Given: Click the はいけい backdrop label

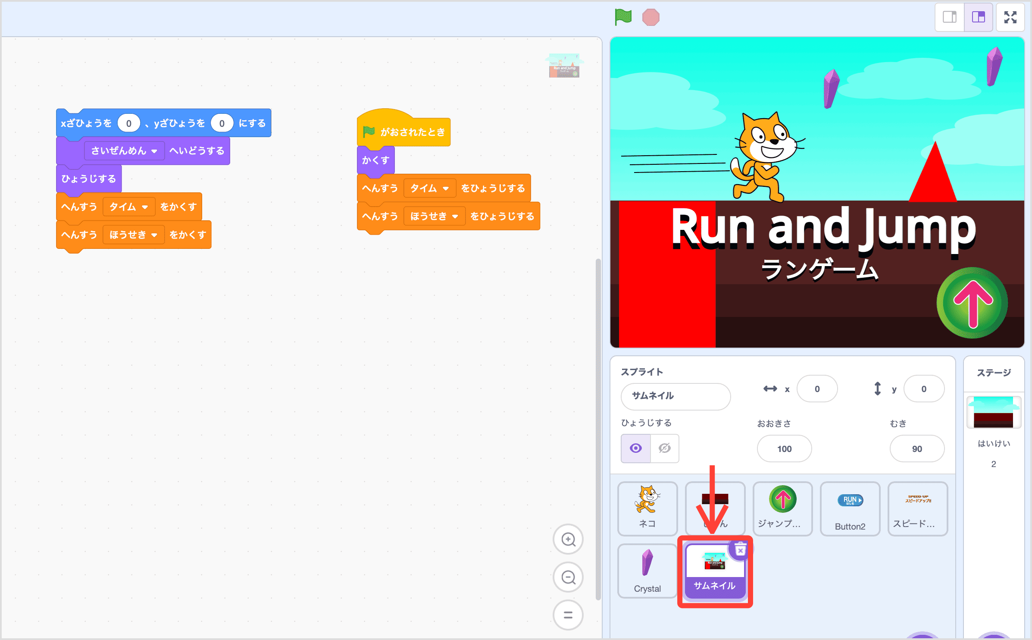Looking at the screenshot, I should point(994,443).
